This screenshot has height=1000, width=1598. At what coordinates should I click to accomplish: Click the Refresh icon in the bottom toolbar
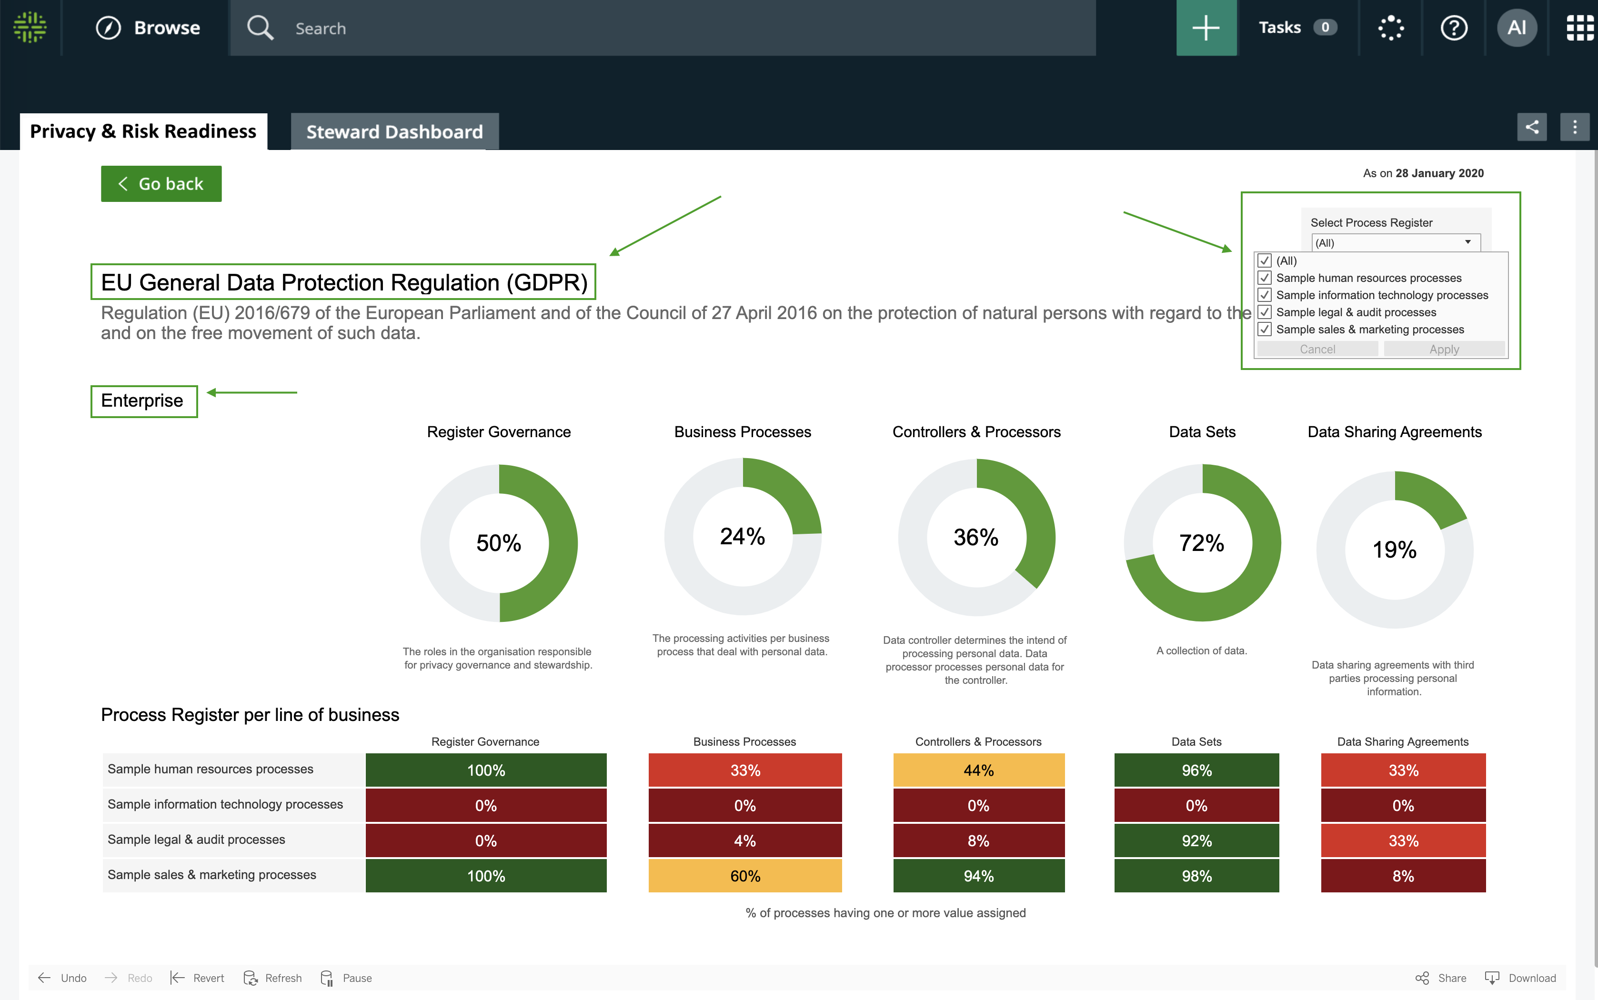point(251,978)
